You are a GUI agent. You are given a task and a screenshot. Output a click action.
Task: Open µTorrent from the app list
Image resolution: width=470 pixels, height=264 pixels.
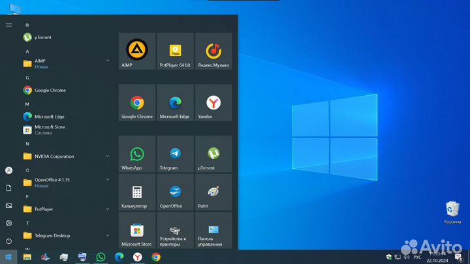click(x=67, y=37)
